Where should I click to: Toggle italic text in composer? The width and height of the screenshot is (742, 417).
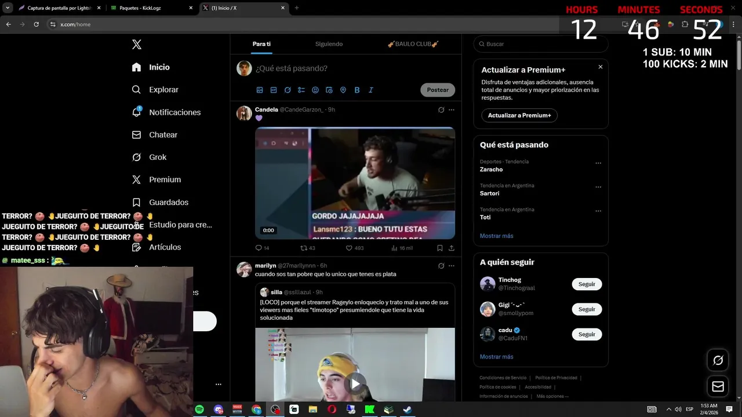371,90
